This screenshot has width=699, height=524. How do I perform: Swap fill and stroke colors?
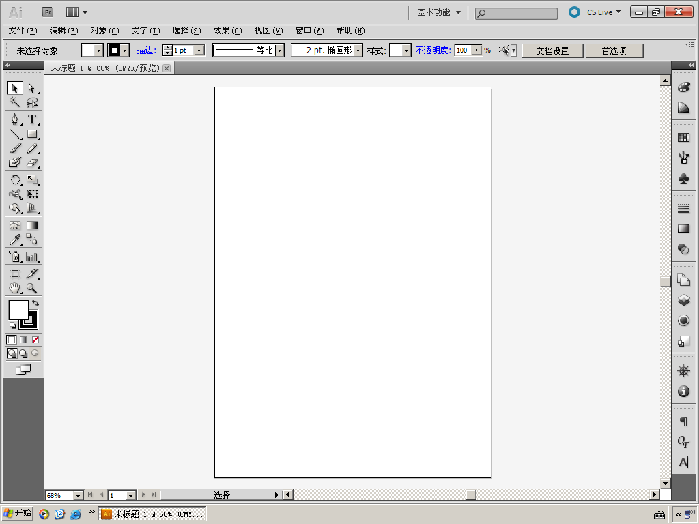coord(35,303)
